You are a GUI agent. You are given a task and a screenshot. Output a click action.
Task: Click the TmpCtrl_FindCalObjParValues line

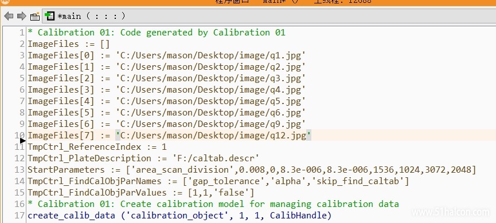pyautogui.click(x=140, y=193)
